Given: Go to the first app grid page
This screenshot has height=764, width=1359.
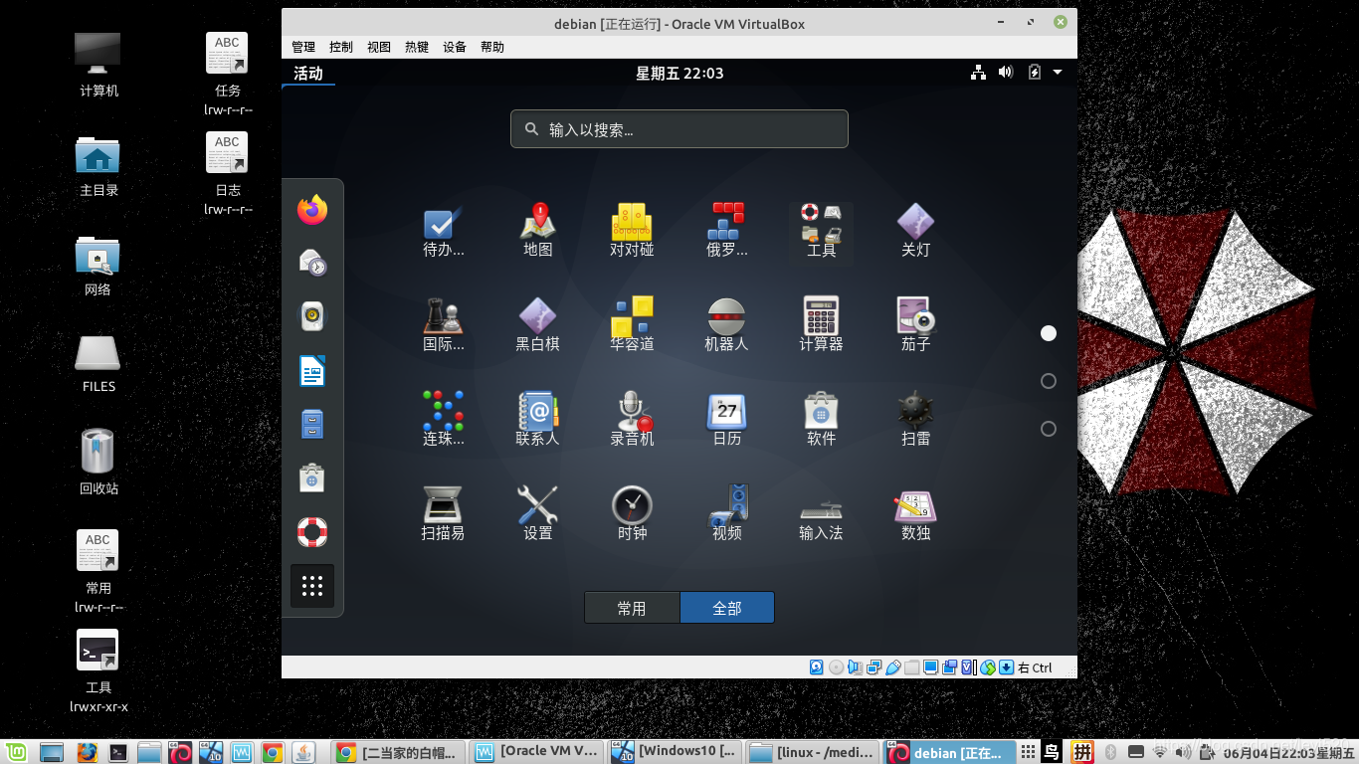Looking at the screenshot, I should (x=1049, y=333).
